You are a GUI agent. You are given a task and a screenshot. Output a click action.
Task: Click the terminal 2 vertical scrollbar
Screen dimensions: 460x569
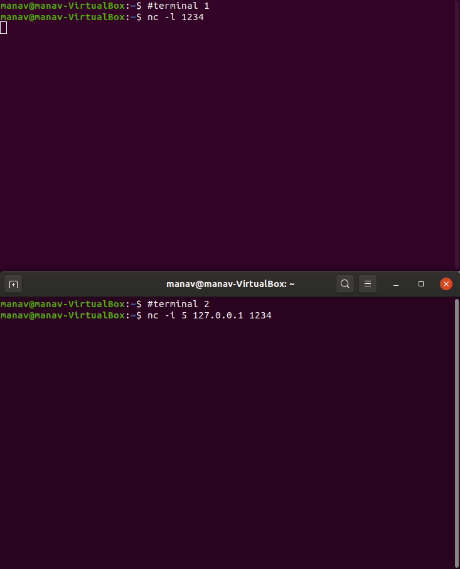tap(457, 433)
